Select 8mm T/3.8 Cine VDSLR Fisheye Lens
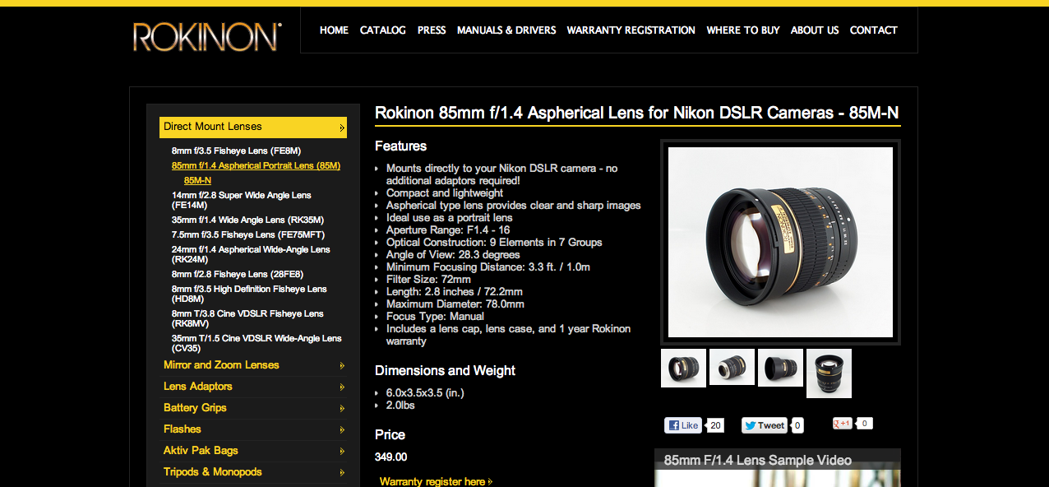Screen dimensions: 1049x487 tap(247, 318)
